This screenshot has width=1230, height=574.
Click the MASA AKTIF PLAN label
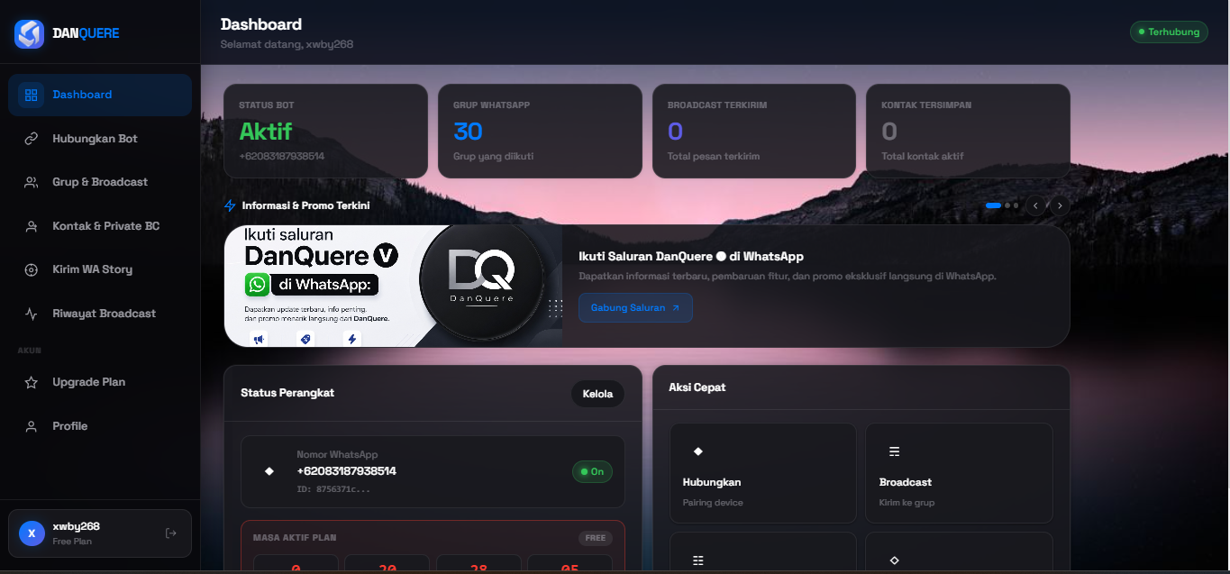coord(295,538)
